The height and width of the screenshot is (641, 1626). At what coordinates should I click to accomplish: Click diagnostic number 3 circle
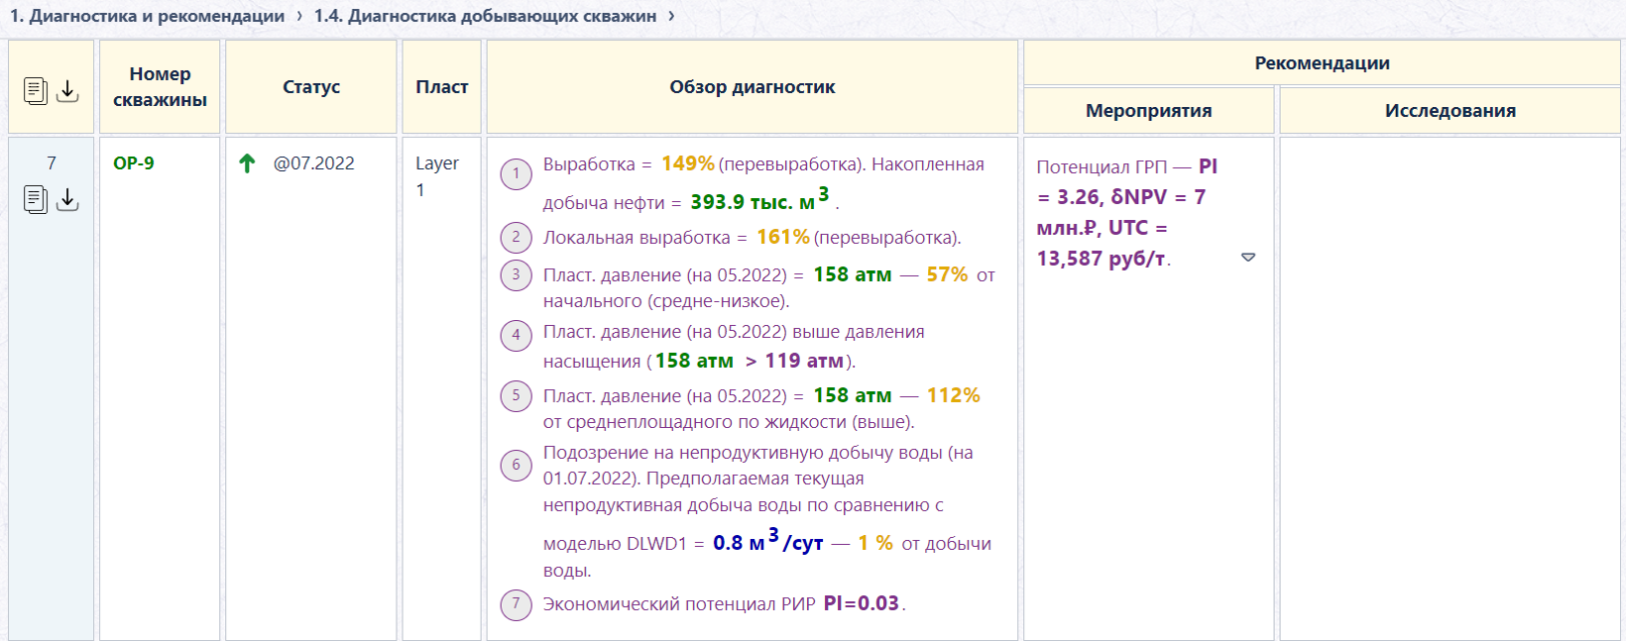pos(516,274)
